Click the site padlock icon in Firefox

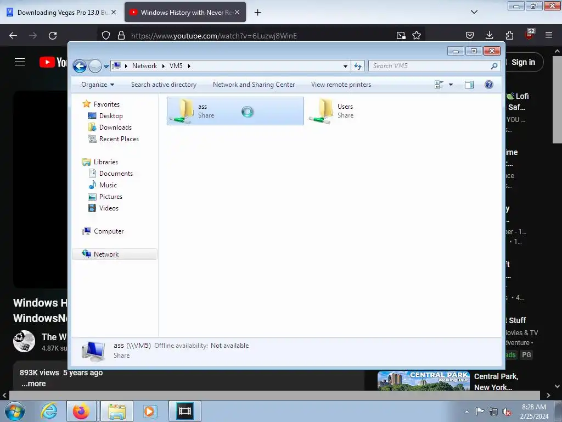121,36
